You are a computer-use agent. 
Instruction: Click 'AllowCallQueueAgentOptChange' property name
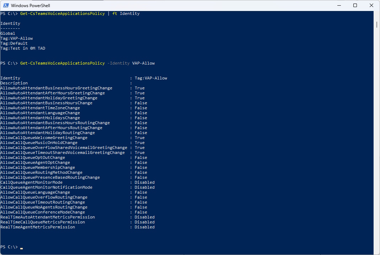[35, 162]
